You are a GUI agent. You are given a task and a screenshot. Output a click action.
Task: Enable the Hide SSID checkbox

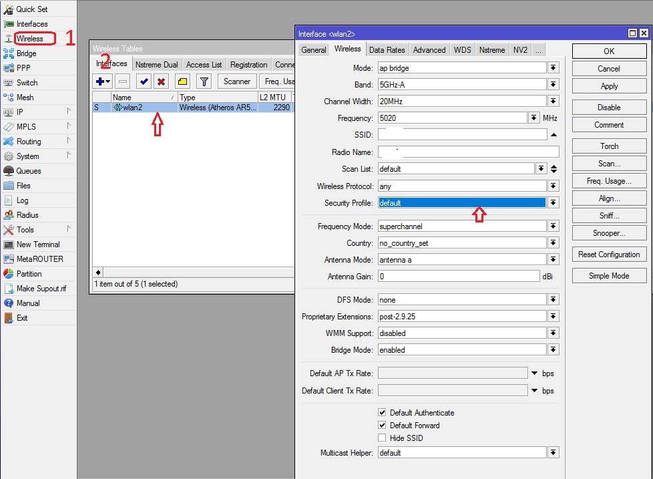(x=382, y=438)
